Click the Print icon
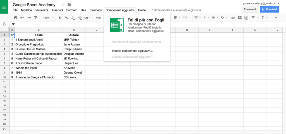Screen dimensions: 286x134 click(16, 18)
